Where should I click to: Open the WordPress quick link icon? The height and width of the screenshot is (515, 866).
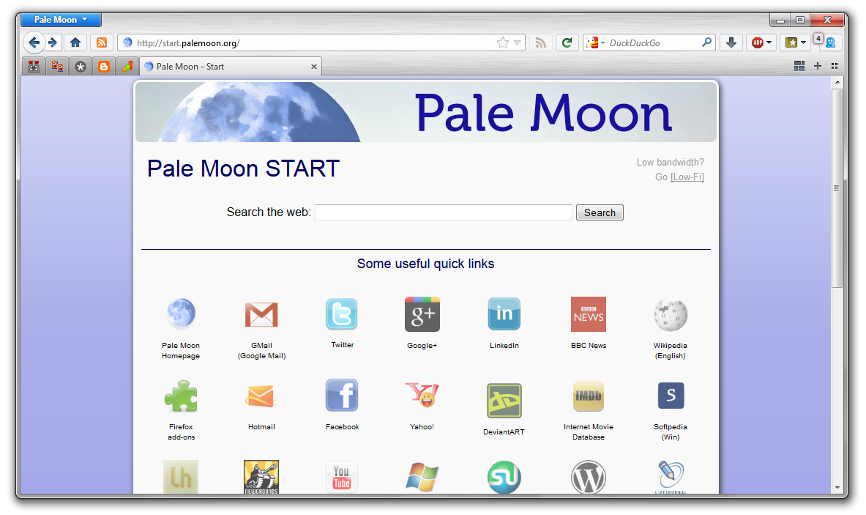click(x=589, y=477)
